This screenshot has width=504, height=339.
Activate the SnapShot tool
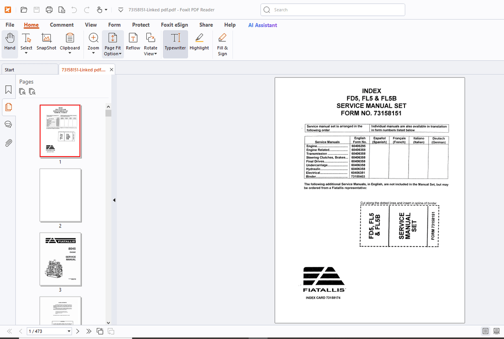tap(46, 43)
